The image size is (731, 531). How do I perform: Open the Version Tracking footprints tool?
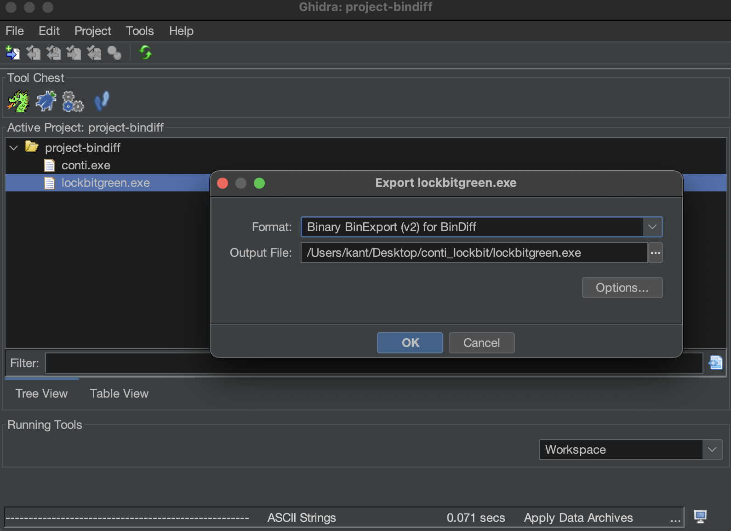pyautogui.click(x=102, y=101)
